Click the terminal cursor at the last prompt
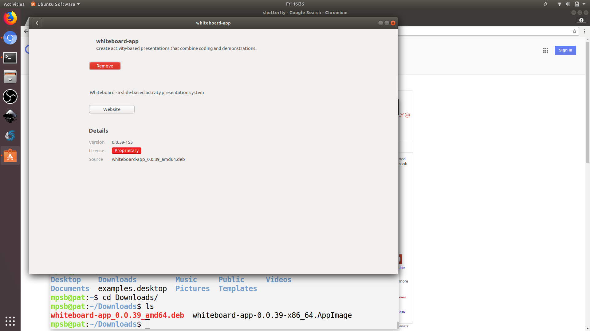Image resolution: width=590 pixels, height=331 pixels. pyautogui.click(x=147, y=324)
